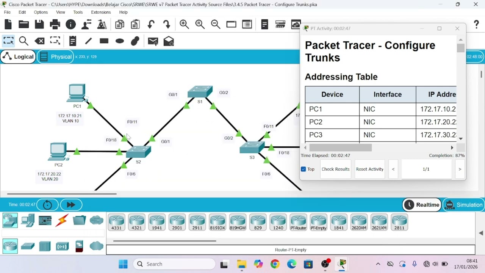Screen dimensions: 485x273
Task: Click the instructions horizontal scrollbar thumb
Action: 340,147
